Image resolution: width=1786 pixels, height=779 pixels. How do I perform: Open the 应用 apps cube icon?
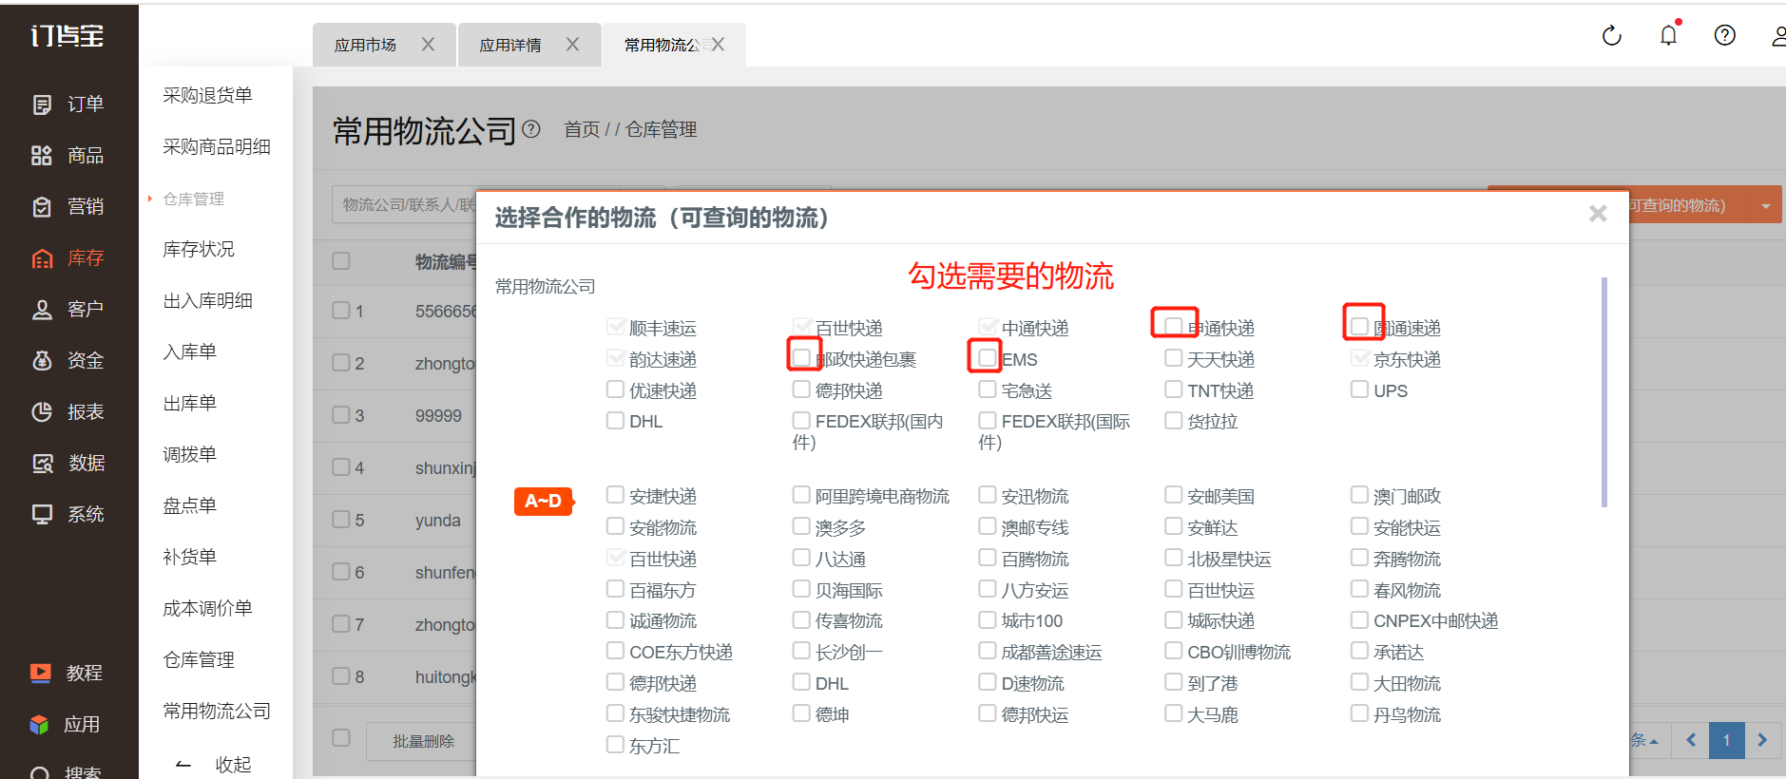click(x=39, y=725)
